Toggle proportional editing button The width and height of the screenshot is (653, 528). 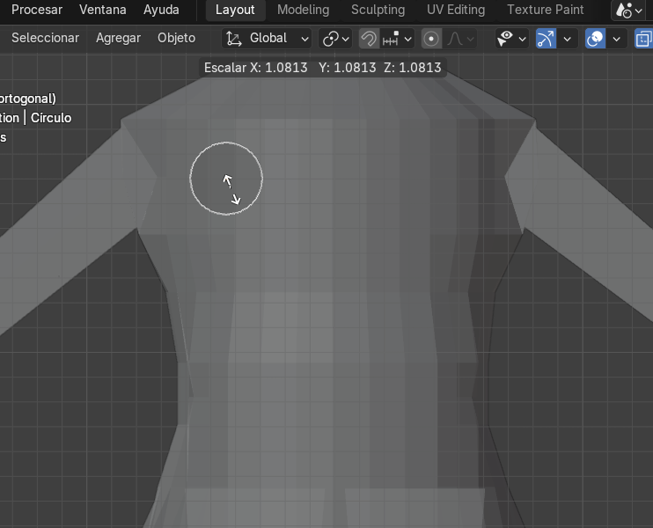pos(431,39)
